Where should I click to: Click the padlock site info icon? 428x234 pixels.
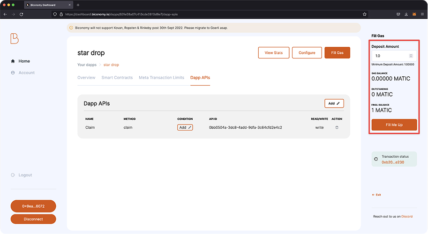coord(61,14)
